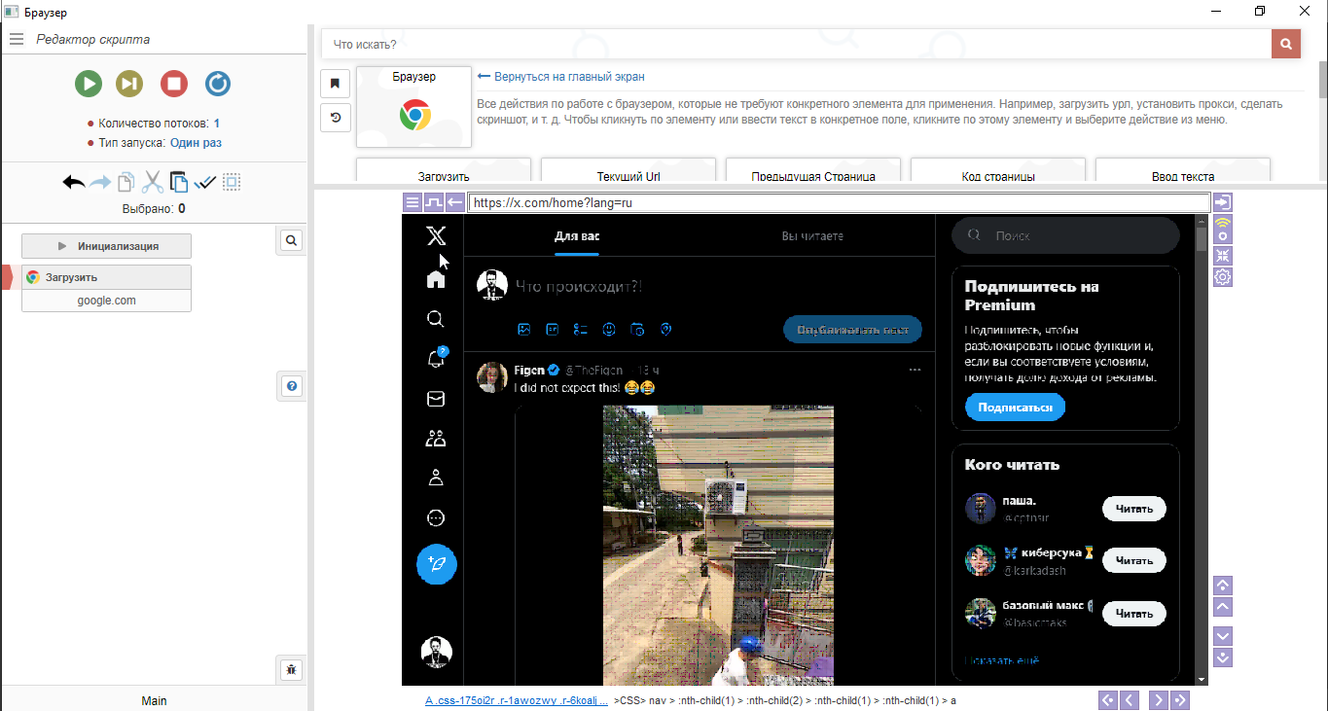Screen dimensions: 1328x711
Task: Switch to the 'Вы читаете' tab
Action: click(811, 236)
